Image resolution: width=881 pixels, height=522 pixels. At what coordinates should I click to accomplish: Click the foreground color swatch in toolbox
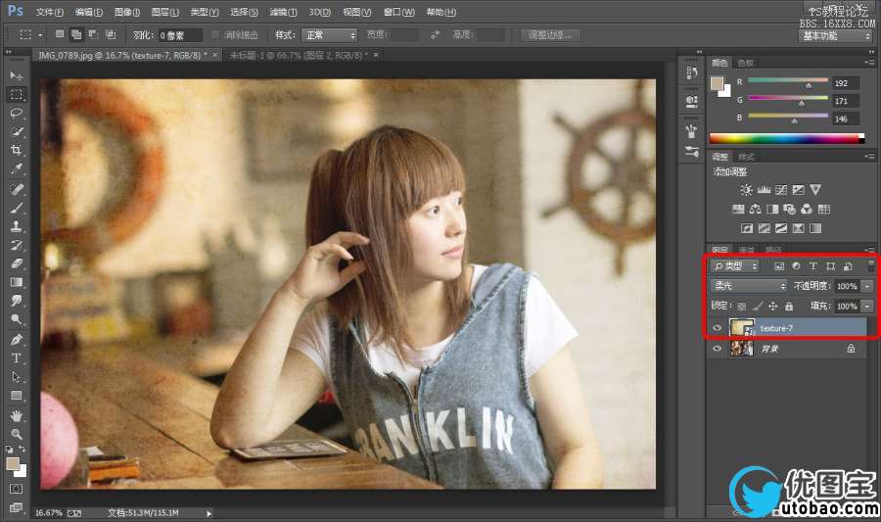13,464
